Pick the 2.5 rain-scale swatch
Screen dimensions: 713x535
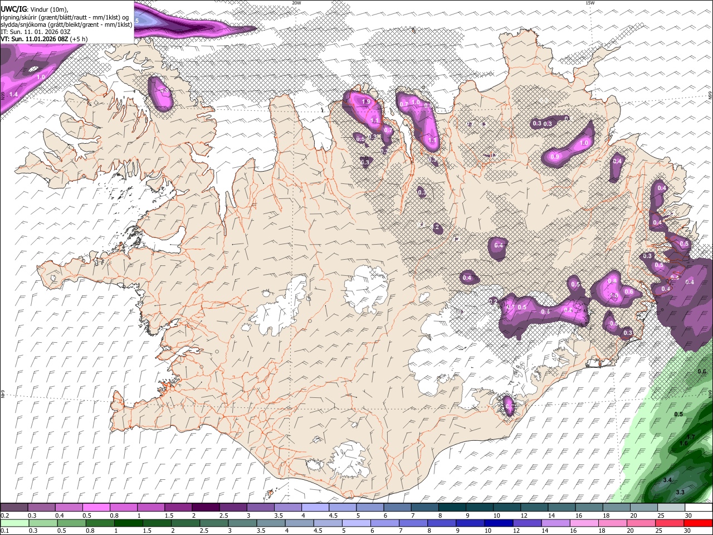point(213,523)
